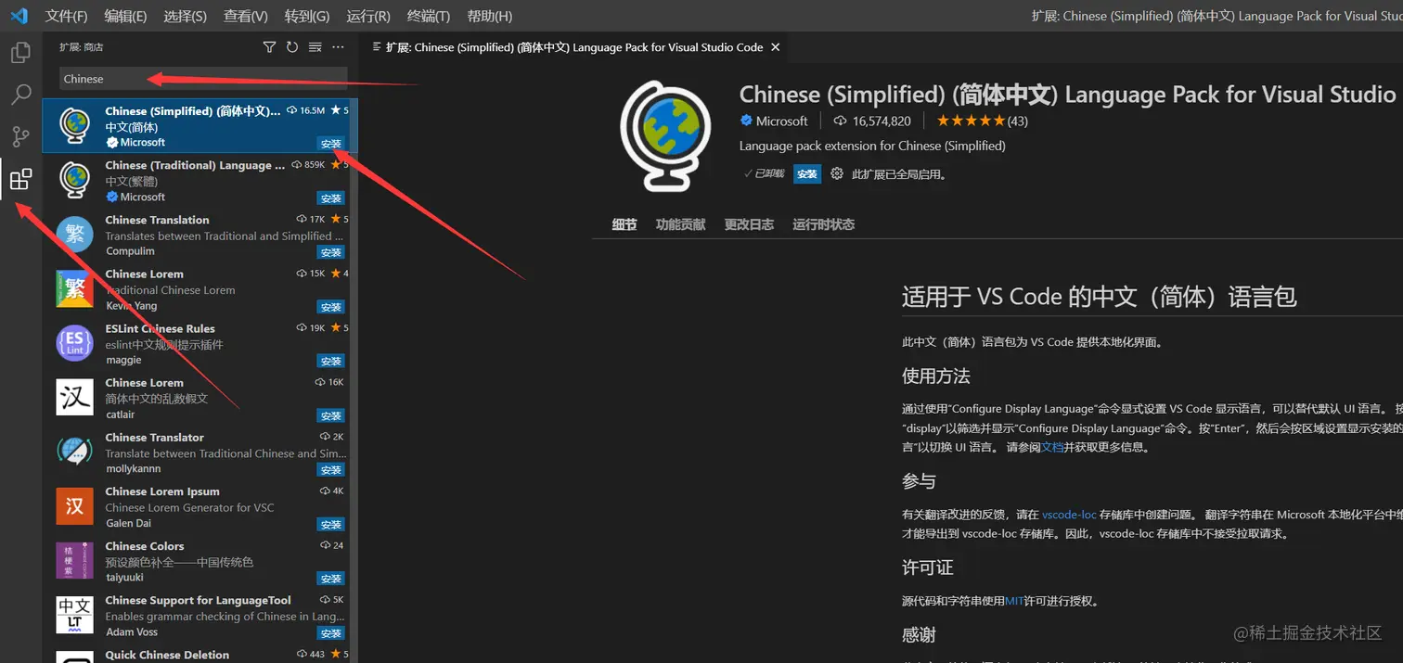This screenshot has width=1403, height=663.
Task: Open the 编辑(E) menu
Action: coord(125,16)
